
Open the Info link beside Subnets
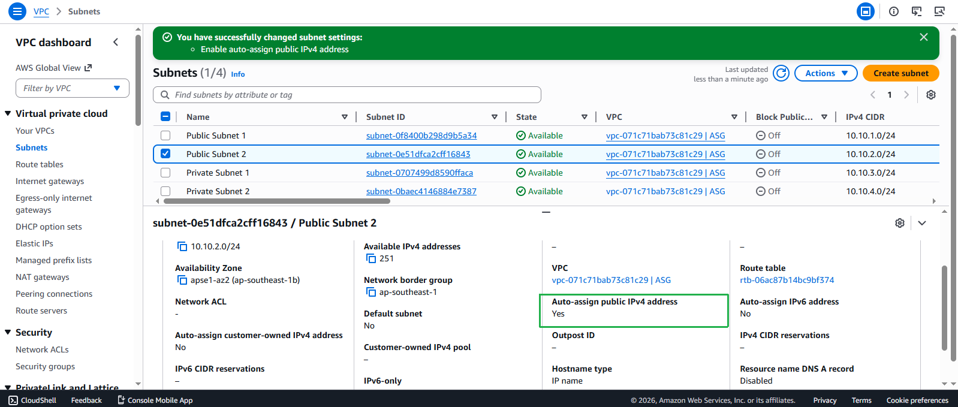pyautogui.click(x=238, y=74)
